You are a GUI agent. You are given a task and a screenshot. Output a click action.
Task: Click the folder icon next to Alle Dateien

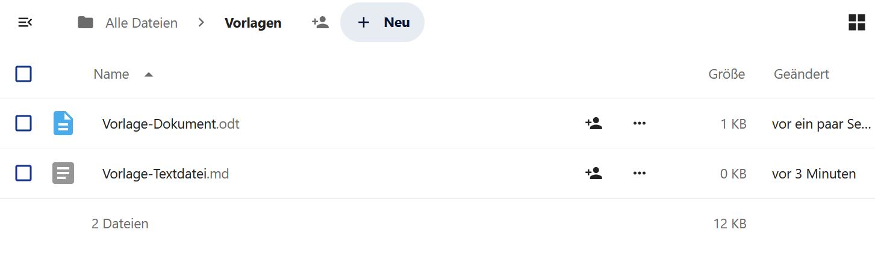point(86,23)
